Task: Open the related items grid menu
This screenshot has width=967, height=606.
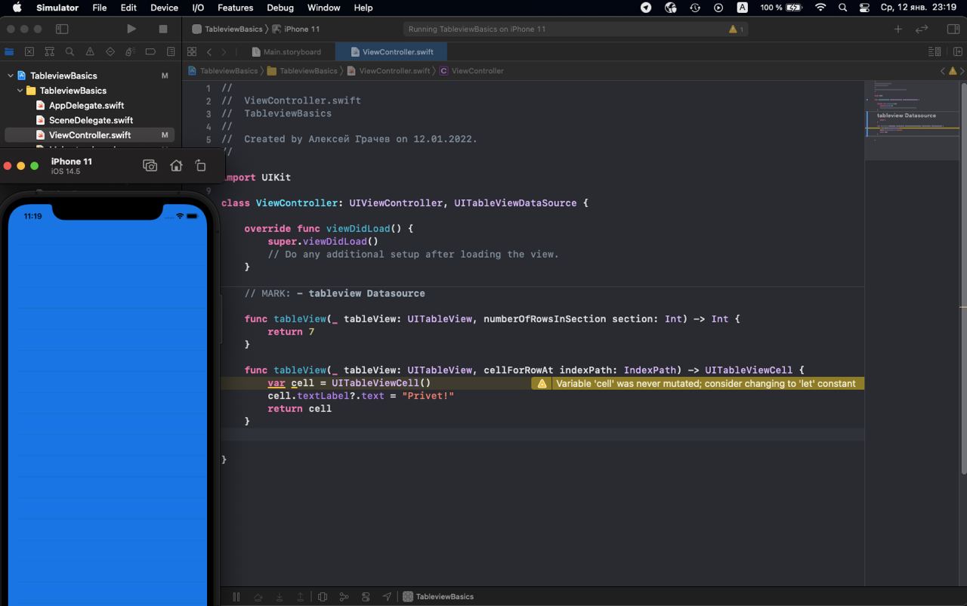Action: [x=192, y=51]
